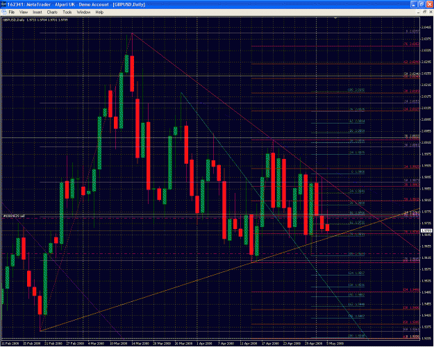The image size is (434, 347).
Task: Click the 27 Feb 2008 date label
Action: pos(75,344)
